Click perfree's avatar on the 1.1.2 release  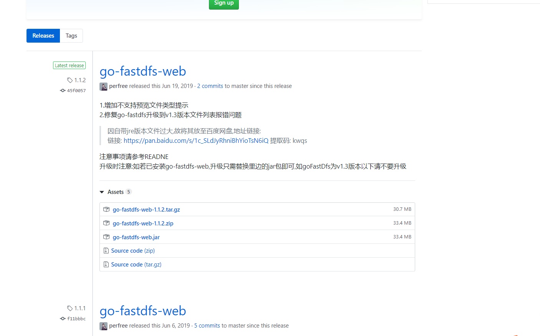pos(103,86)
